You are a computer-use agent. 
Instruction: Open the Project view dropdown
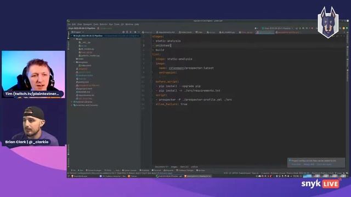[77, 32]
